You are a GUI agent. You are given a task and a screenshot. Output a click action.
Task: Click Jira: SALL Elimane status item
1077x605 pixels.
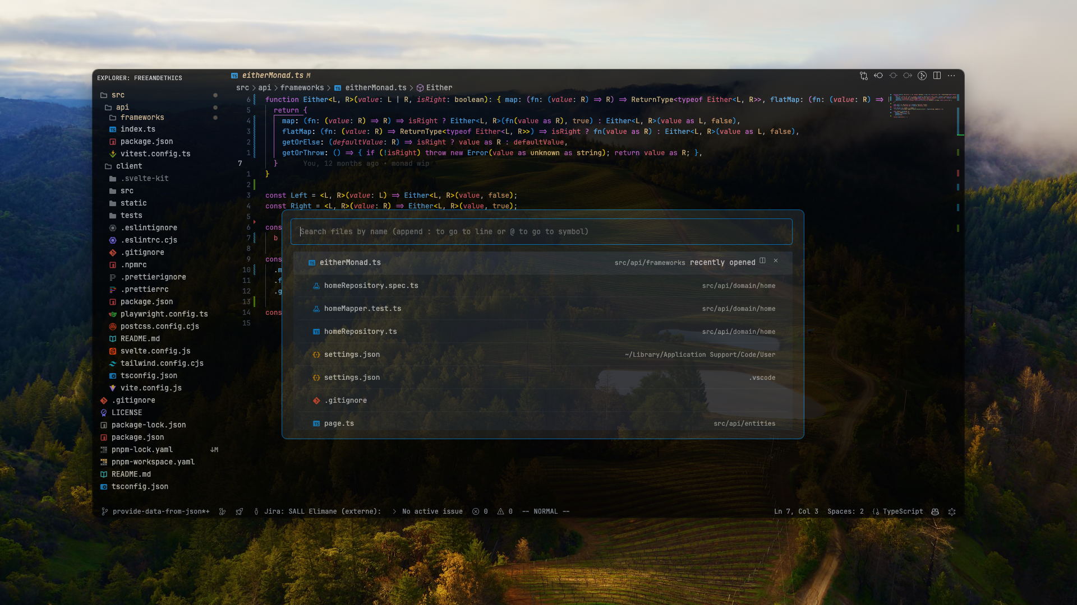[317, 511]
